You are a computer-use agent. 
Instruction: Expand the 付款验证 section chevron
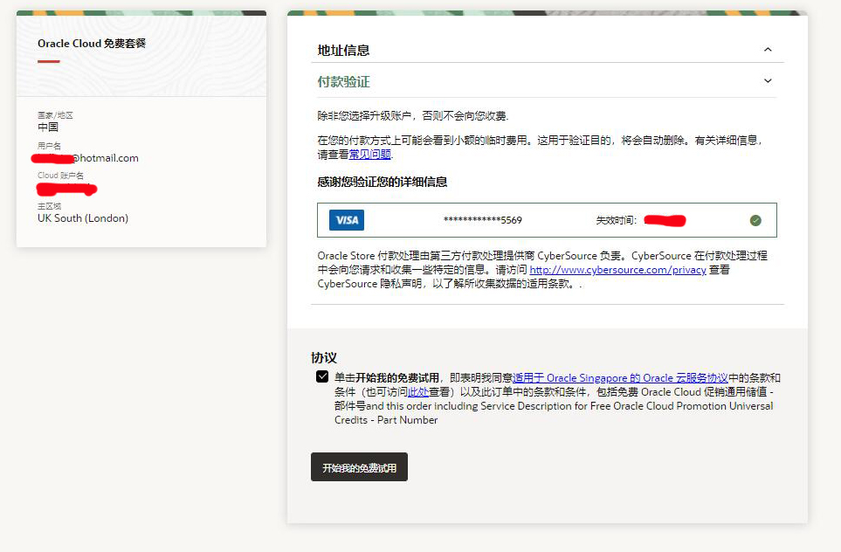tap(768, 81)
